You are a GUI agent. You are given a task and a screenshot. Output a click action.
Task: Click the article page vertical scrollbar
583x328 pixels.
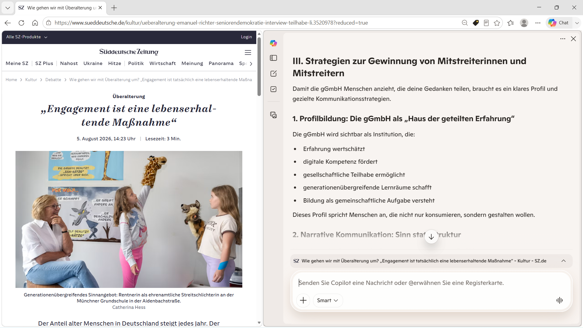point(259,67)
